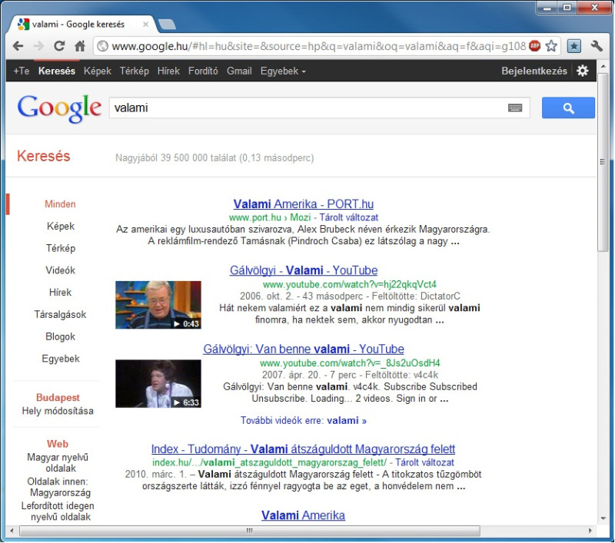Filter results by Társalgások
Viewport: 615px width, 543px height.
coord(60,314)
